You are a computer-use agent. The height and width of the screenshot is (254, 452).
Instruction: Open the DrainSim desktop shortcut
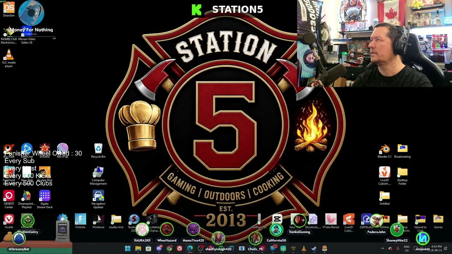click(x=9, y=10)
